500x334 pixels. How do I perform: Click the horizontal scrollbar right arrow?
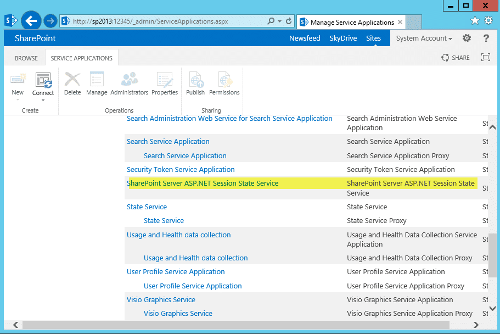tap(476, 325)
